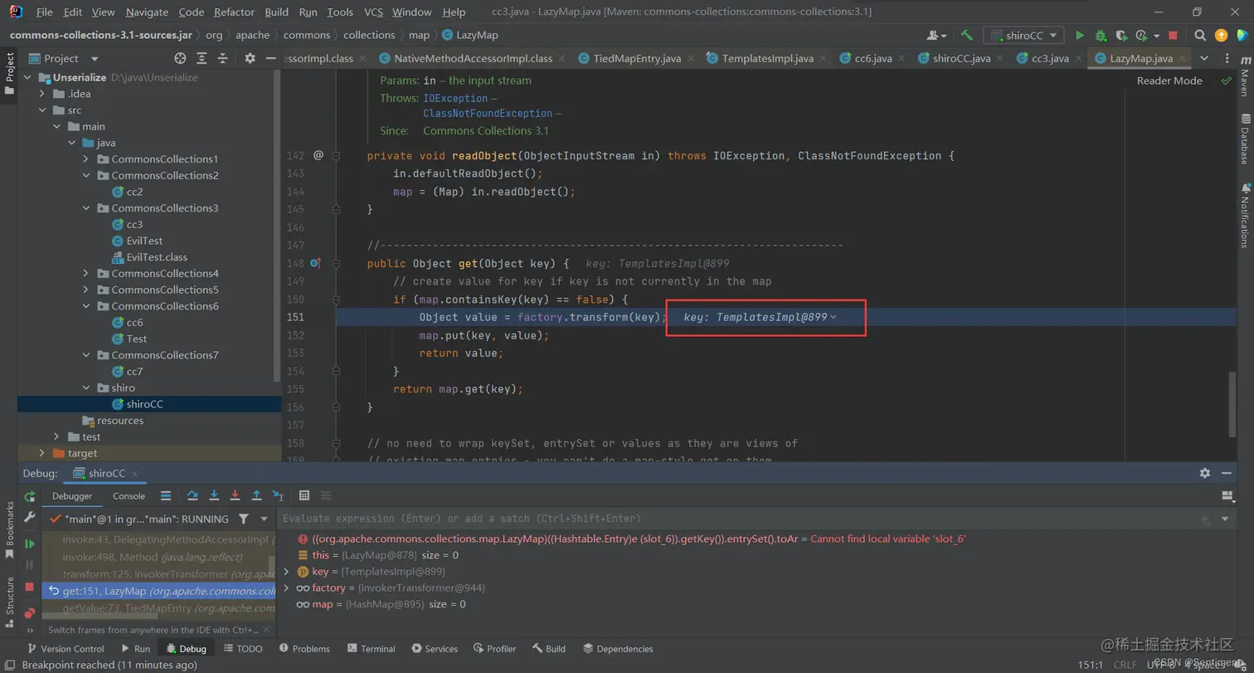Open the Navigate menu
The image size is (1254, 673).
point(147,12)
